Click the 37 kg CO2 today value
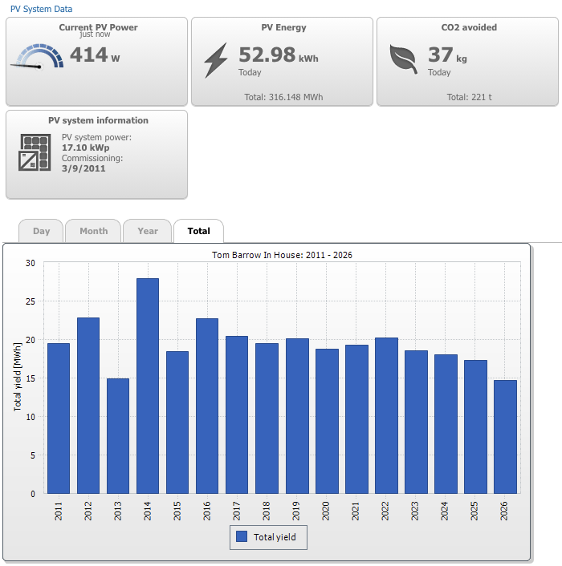The image size is (562, 566). 447,55
